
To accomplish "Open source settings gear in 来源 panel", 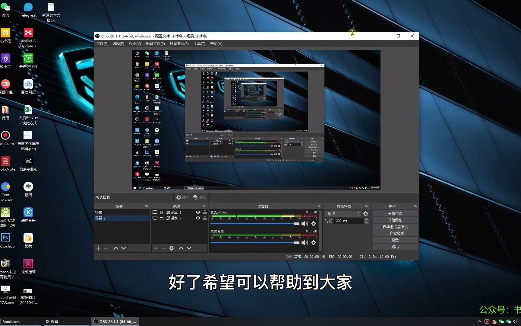I will point(171,248).
